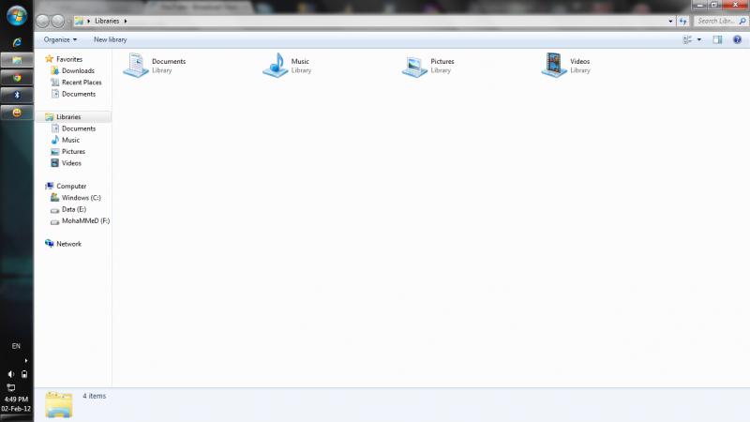This screenshot has width=750, height=422.
Task: Click the Back navigation button
Action: (x=43, y=21)
